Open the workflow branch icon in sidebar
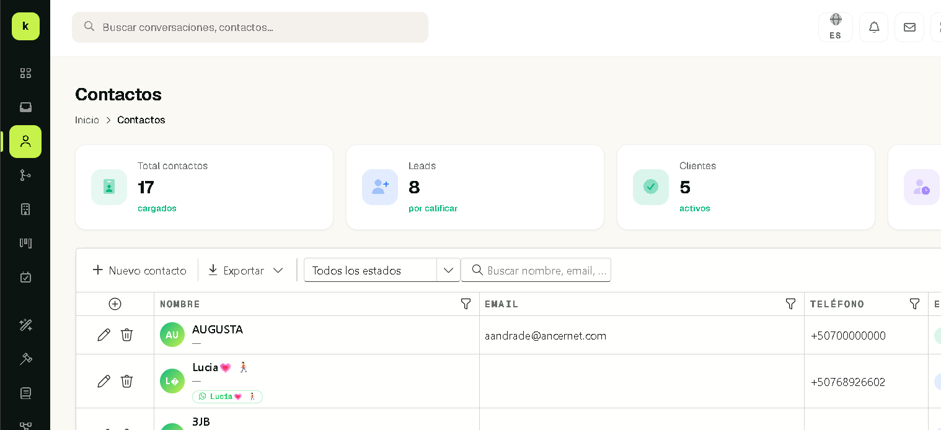The image size is (941, 430). [25, 175]
